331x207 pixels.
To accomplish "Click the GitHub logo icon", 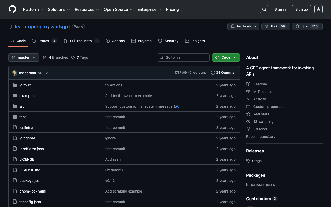I will (x=12, y=9).
